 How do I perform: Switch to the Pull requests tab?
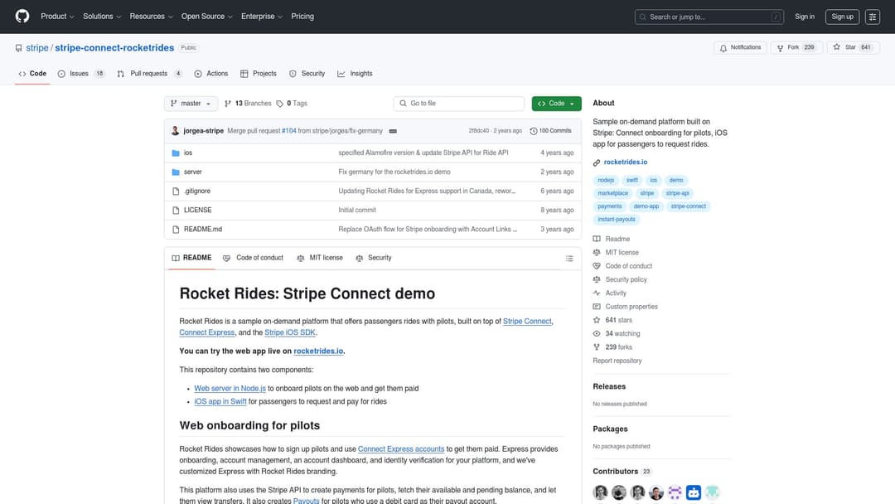(149, 74)
